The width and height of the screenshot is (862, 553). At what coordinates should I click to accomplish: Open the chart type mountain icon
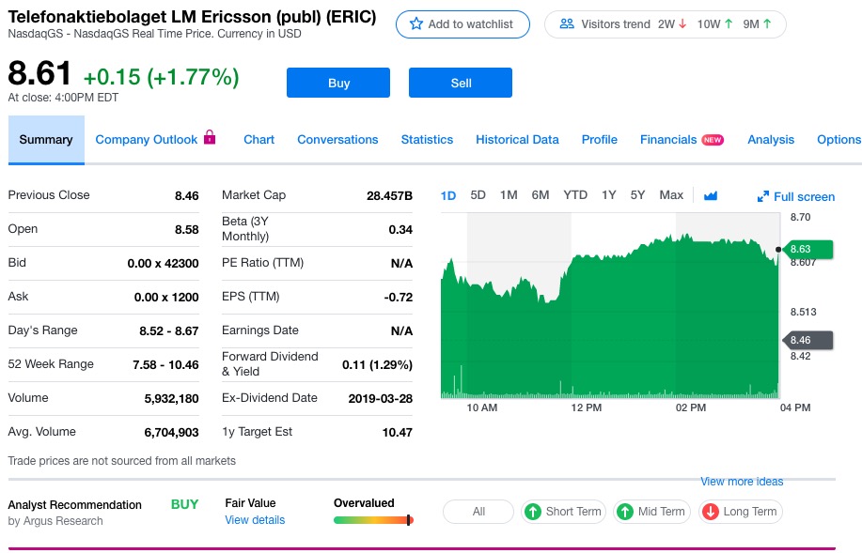click(711, 195)
